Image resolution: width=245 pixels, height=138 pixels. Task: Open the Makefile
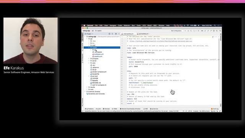point(94,80)
